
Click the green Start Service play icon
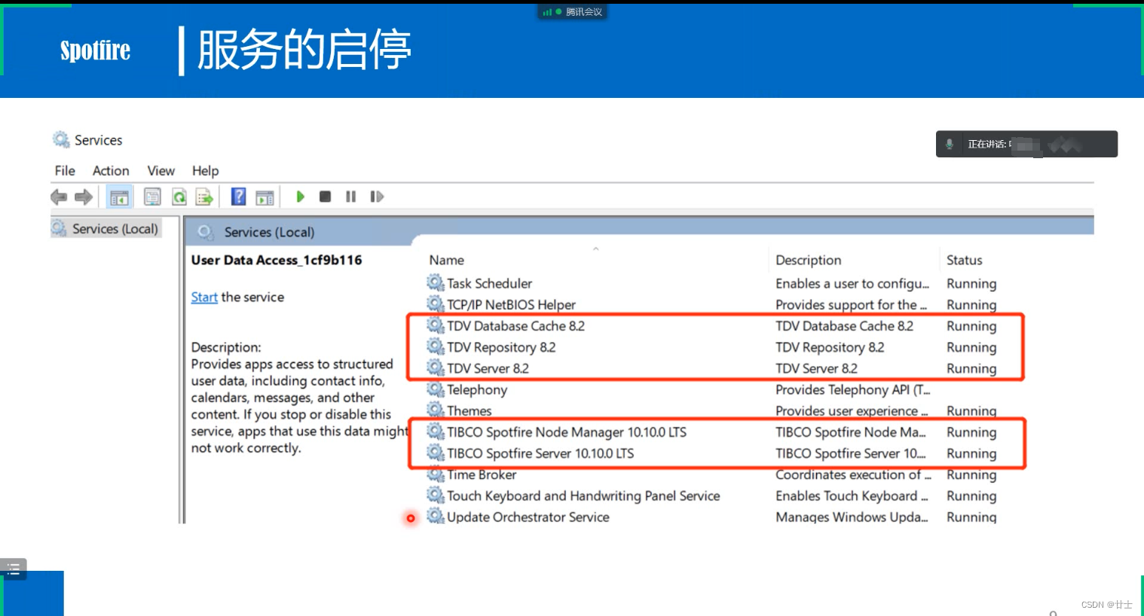coord(301,197)
